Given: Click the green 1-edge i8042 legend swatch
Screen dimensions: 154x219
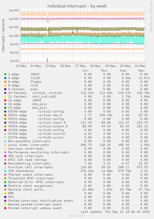Looking at the screenshot, I should click(x=5, y=74).
